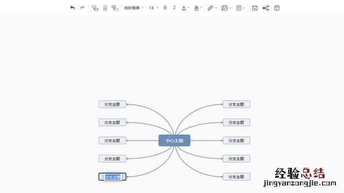Insert a parent topic from toolbar

tap(114, 8)
